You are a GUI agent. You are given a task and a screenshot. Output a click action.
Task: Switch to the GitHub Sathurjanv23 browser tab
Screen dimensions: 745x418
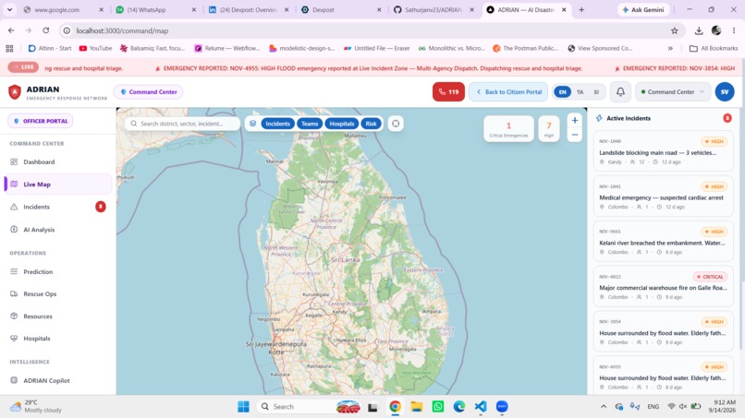click(432, 9)
